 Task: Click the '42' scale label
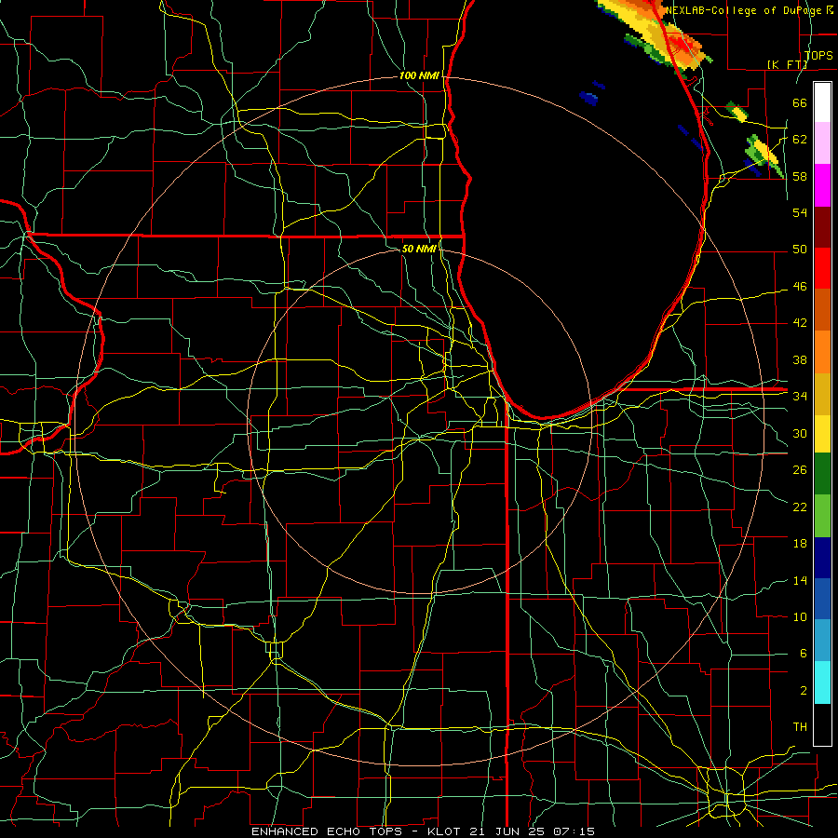(x=800, y=323)
